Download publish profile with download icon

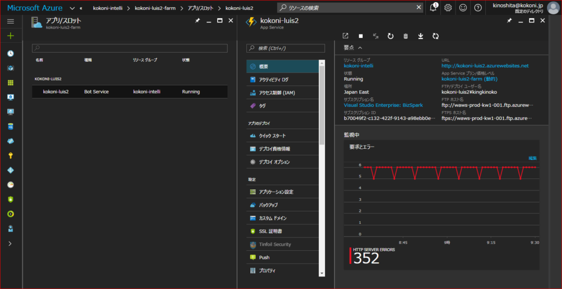421,36
